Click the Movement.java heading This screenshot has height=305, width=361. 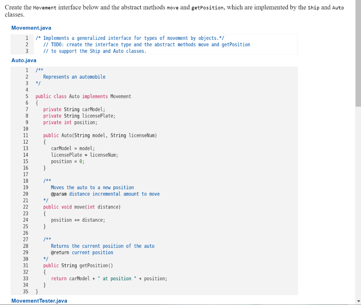(31, 28)
